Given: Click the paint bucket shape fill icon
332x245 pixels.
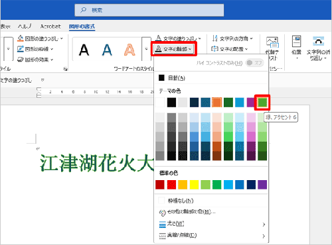Looking at the screenshot, I should pyautogui.click(x=21, y=38).
